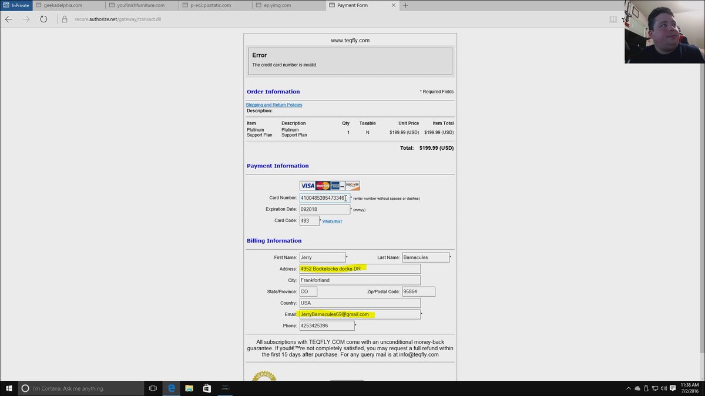Click the Phone field
705x396 pixels.
[x=327, y=325]
